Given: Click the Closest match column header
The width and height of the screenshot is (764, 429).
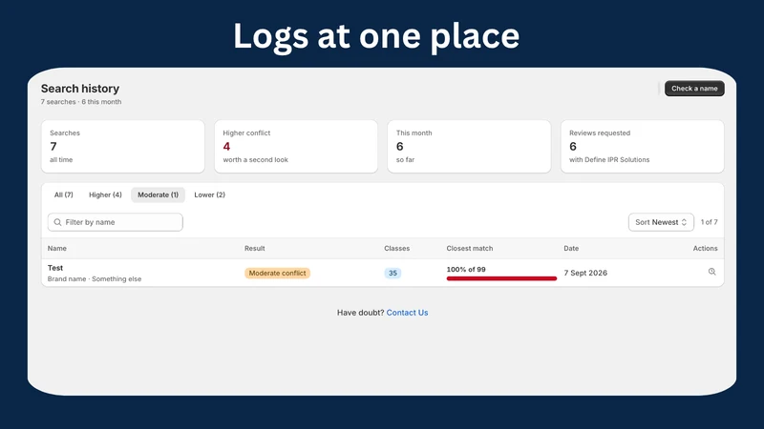Looking at the screenshot, I should coord(469,248).
